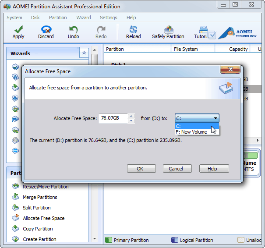265x248 pixels.
Task: Click the Undo arrow icon
Action: point(74,30)
